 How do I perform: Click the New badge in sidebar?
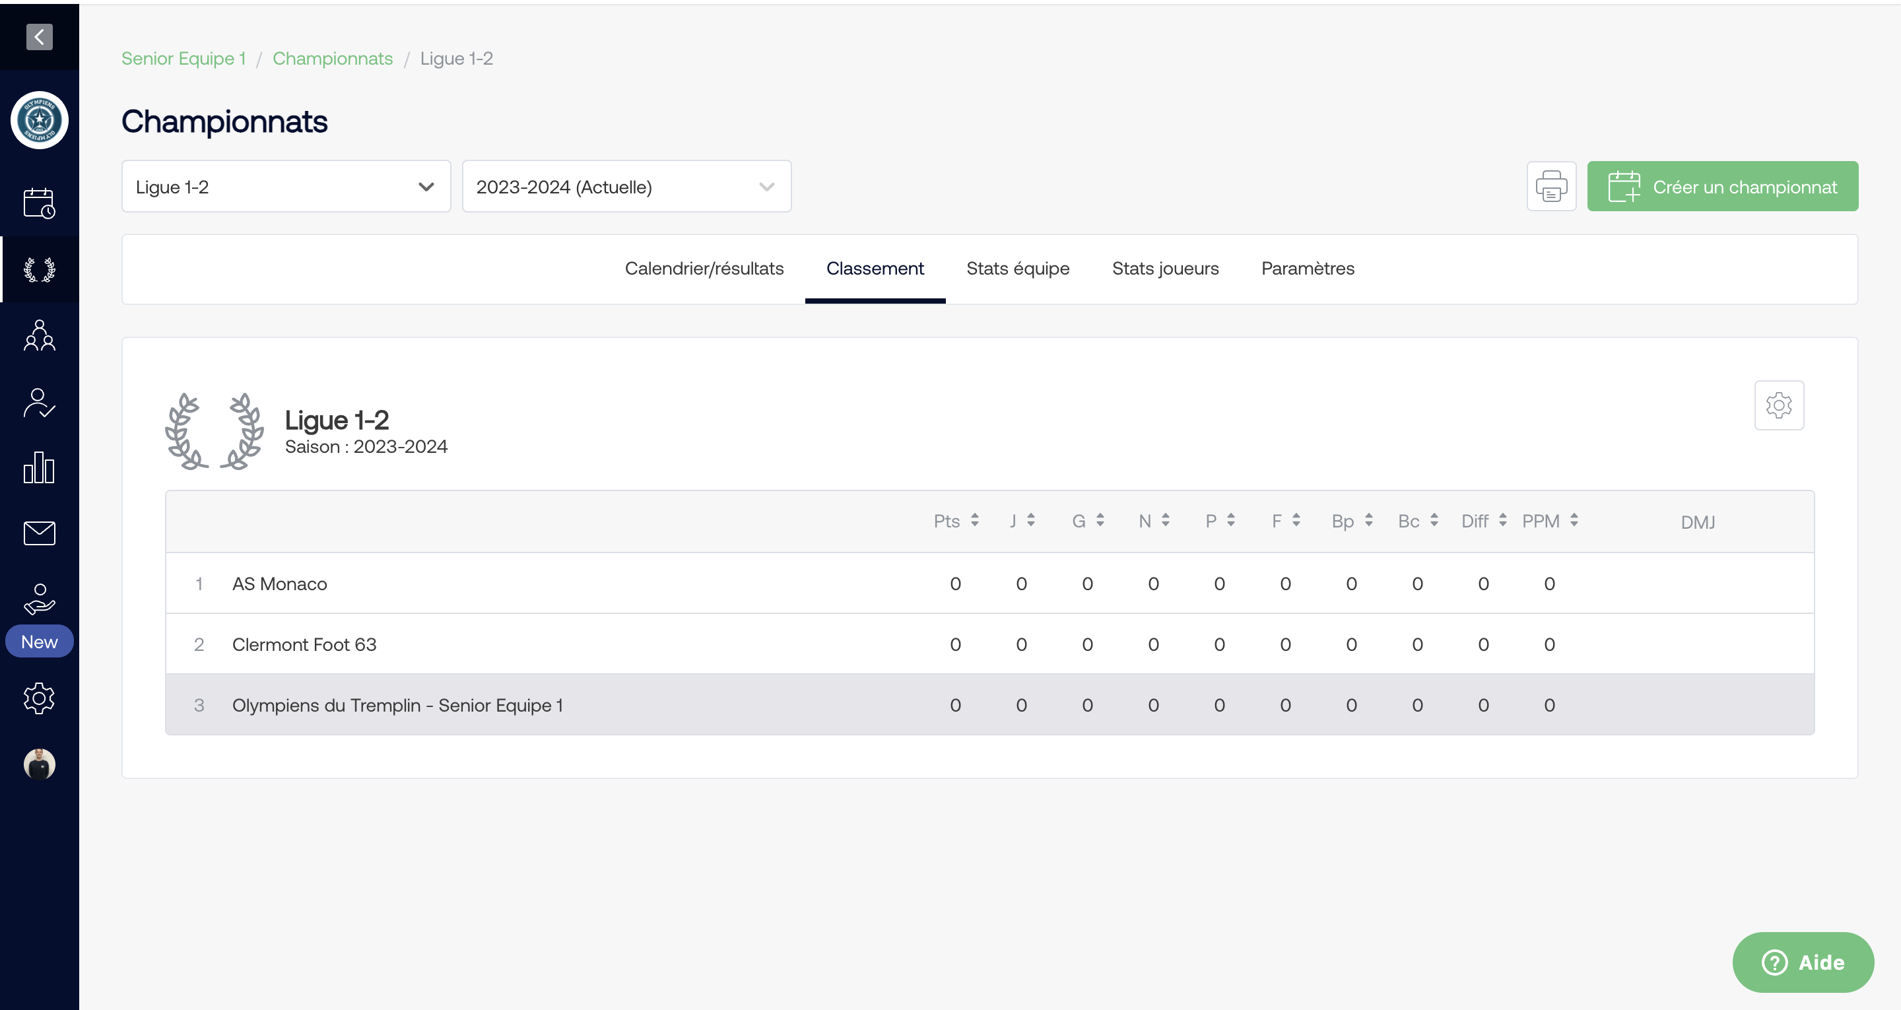click(39, 642)
